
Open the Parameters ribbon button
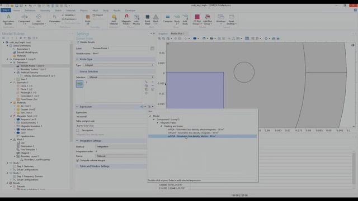pyautogui.click(x=55, y=20)
